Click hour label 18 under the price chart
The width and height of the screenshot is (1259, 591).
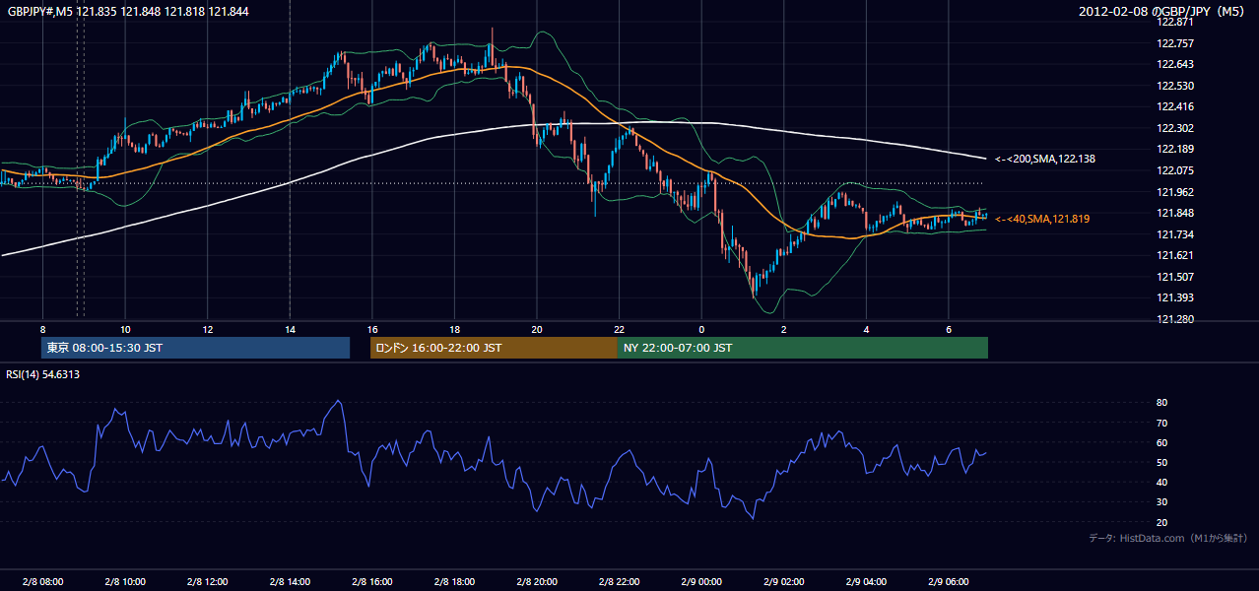(x=454, y=329)
